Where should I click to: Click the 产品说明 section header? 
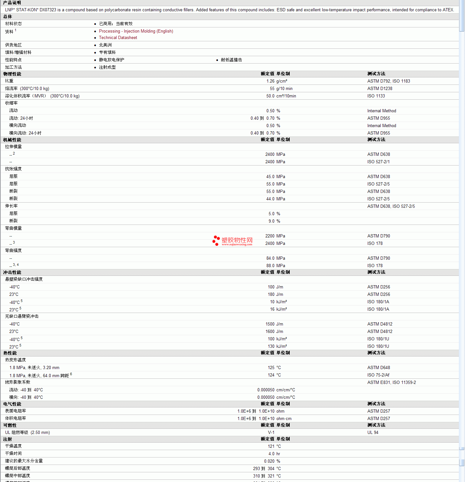pyautogui.click(x=12, y=3)
